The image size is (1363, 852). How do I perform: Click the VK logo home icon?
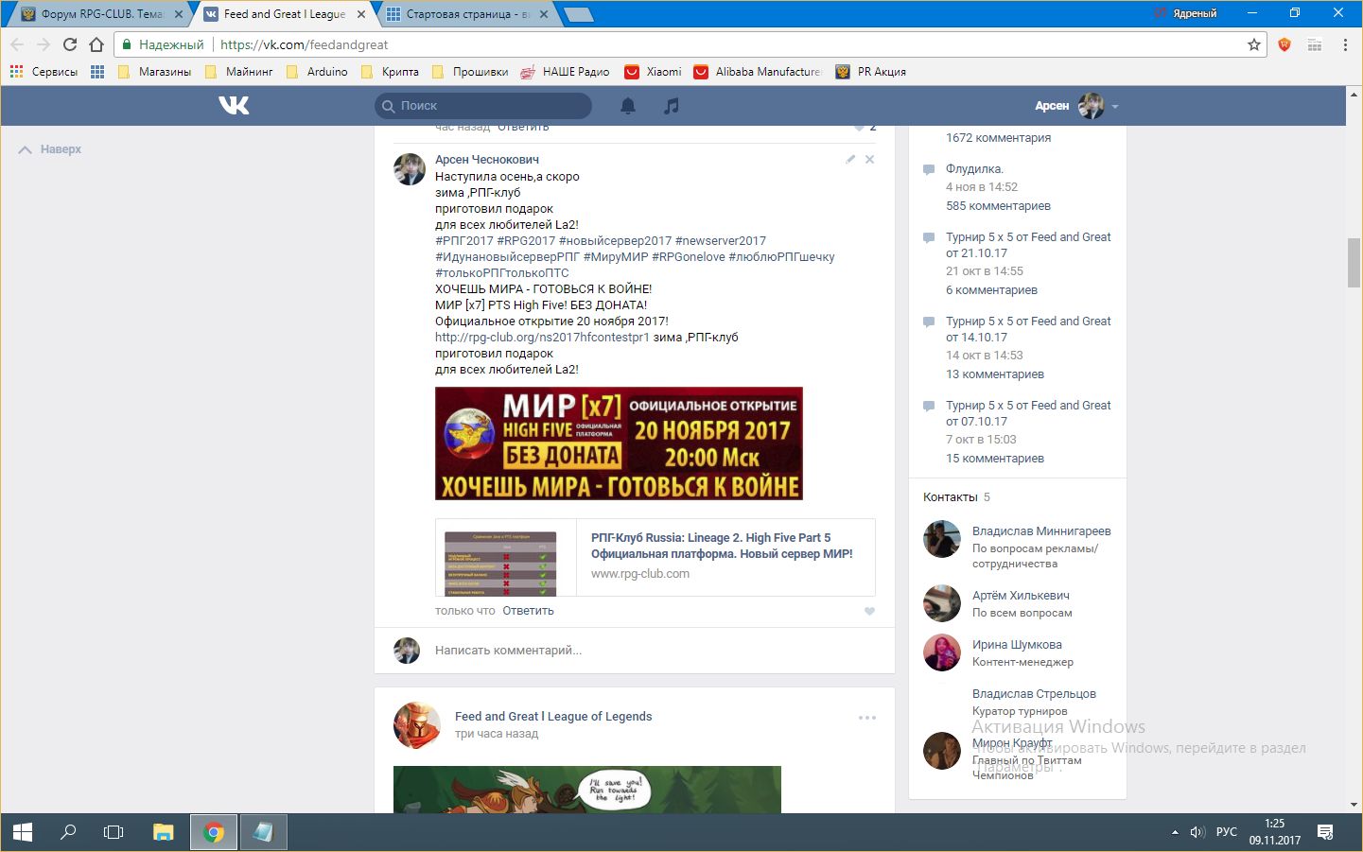point(234,105)
